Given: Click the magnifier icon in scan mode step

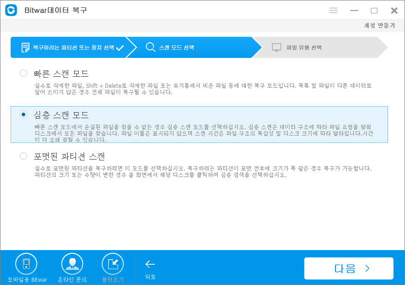Looking at the screenshot, I should click(150, 47).
